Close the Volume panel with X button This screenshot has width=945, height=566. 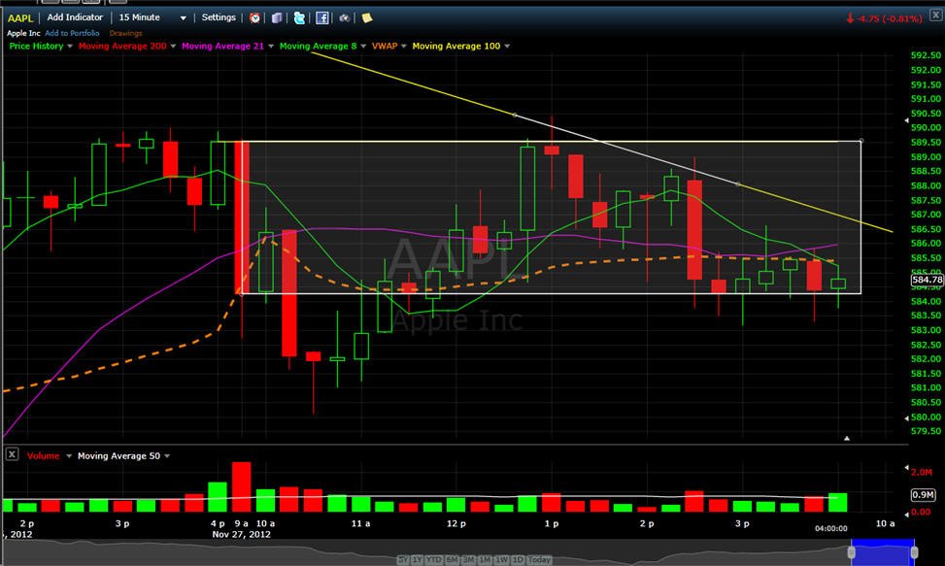(x=12, y=454)
